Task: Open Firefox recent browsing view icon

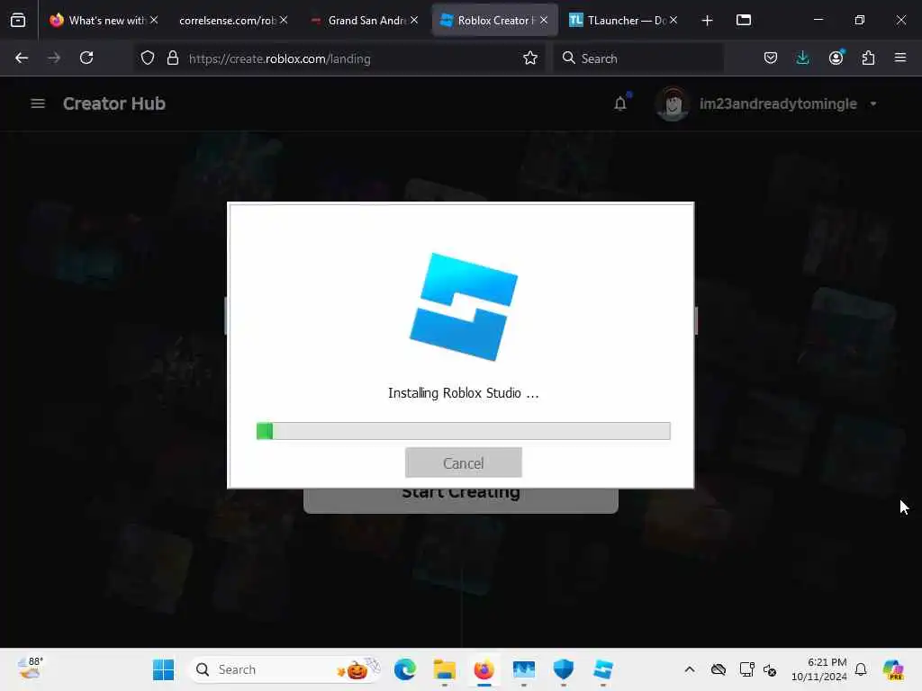Action: [x=18, y=21]
